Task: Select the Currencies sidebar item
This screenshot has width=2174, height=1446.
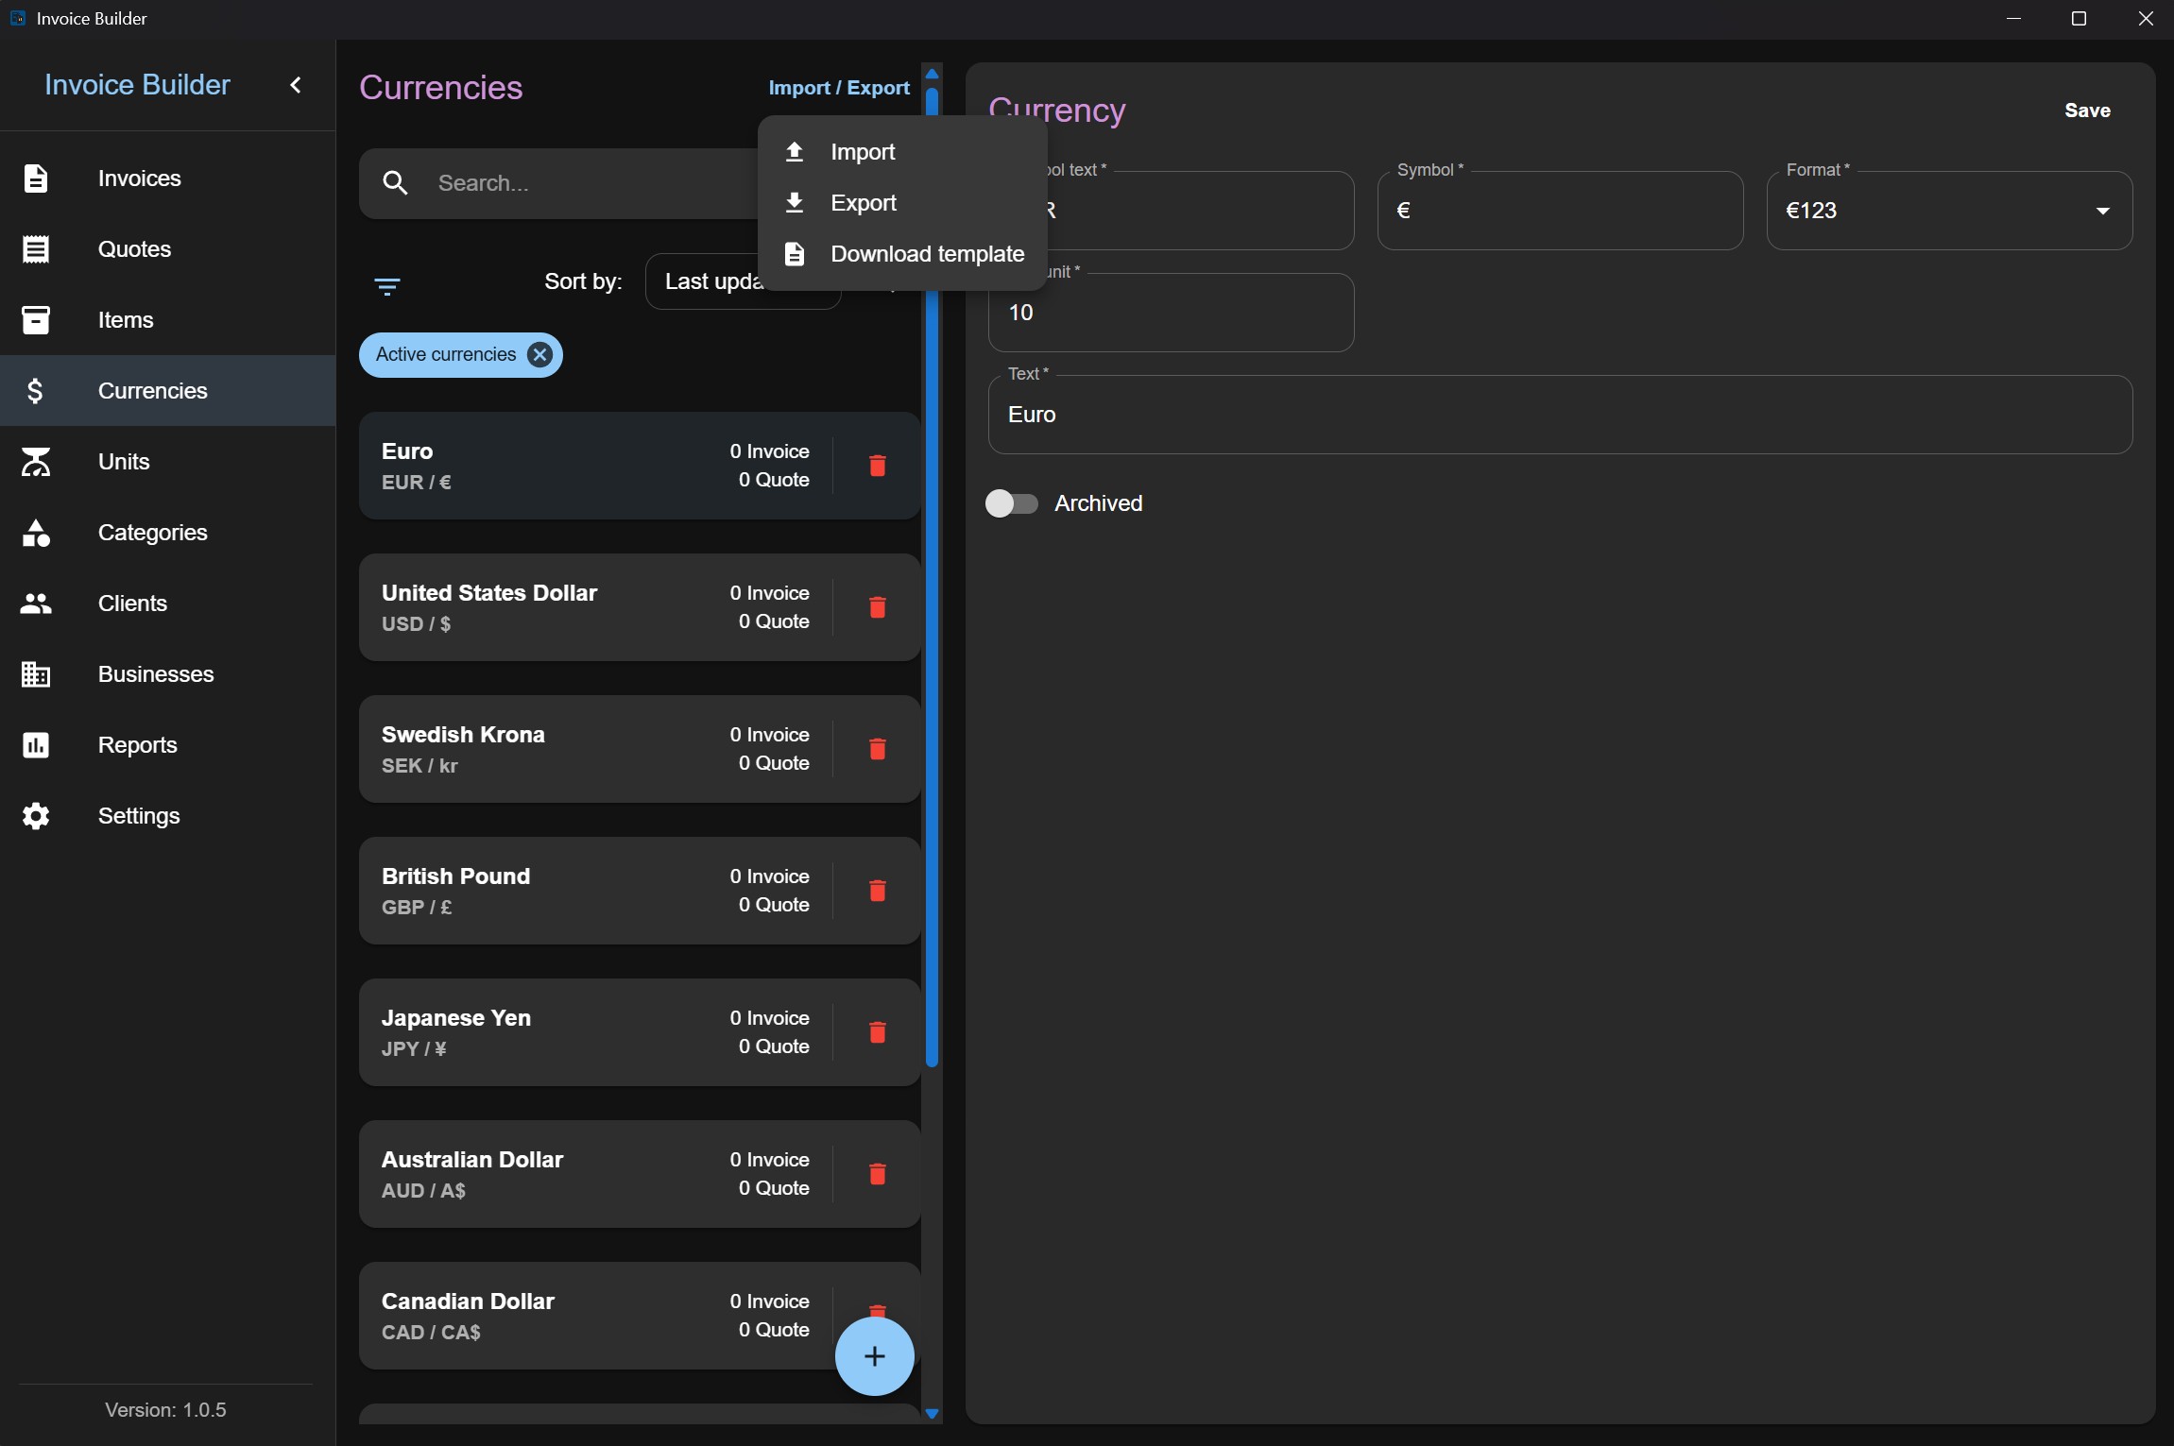Action: 167,391
